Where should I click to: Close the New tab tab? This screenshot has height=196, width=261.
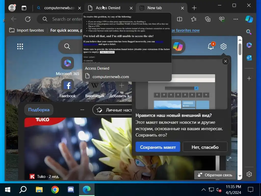(x=182, y=8)
